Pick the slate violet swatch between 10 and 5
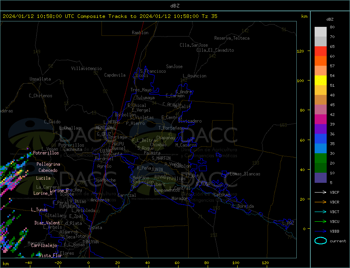The height and width of the screenshot is (268, 350). click(x=320, y=177)
